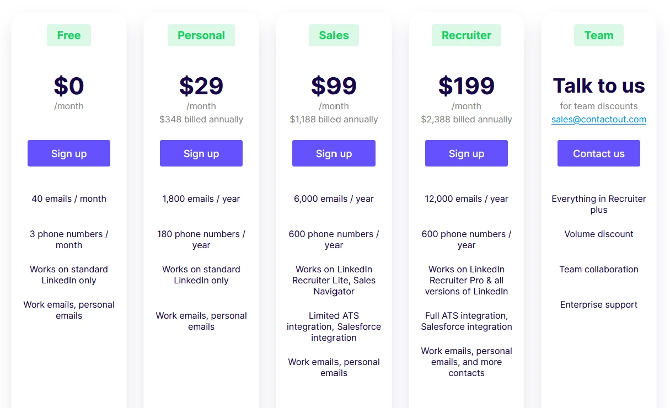Hit Sign up for the Recruiter plan
The width and height of the screenshot is (670, 408).
click(x=466, y=153)
